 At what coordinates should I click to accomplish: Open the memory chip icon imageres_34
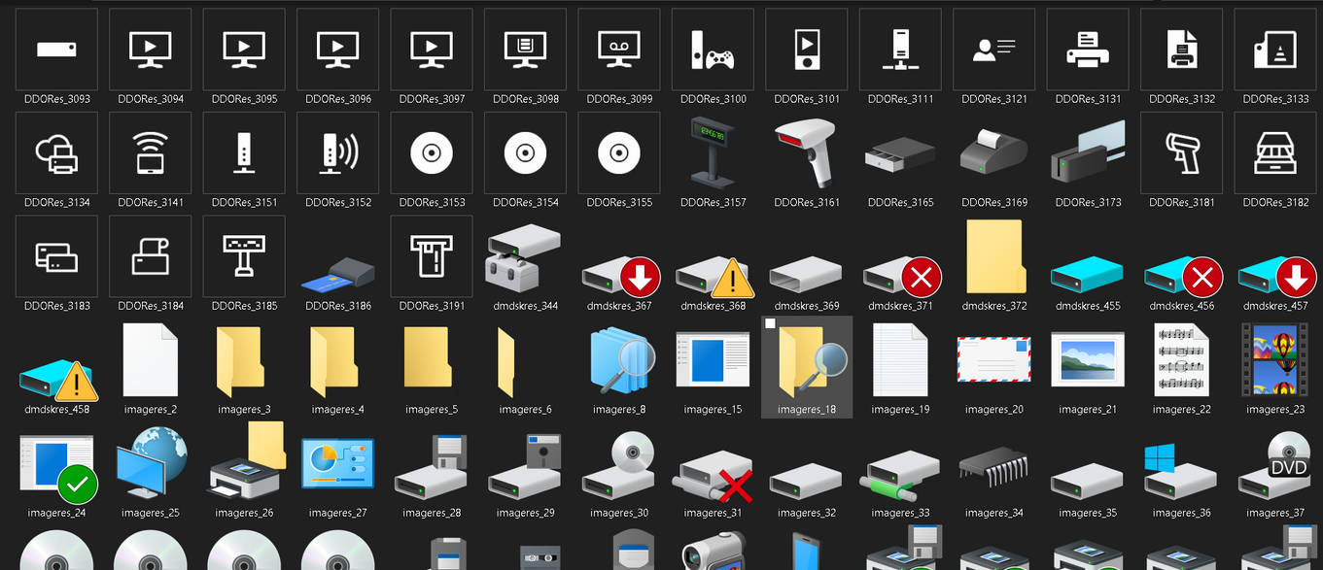click(993, 469)
